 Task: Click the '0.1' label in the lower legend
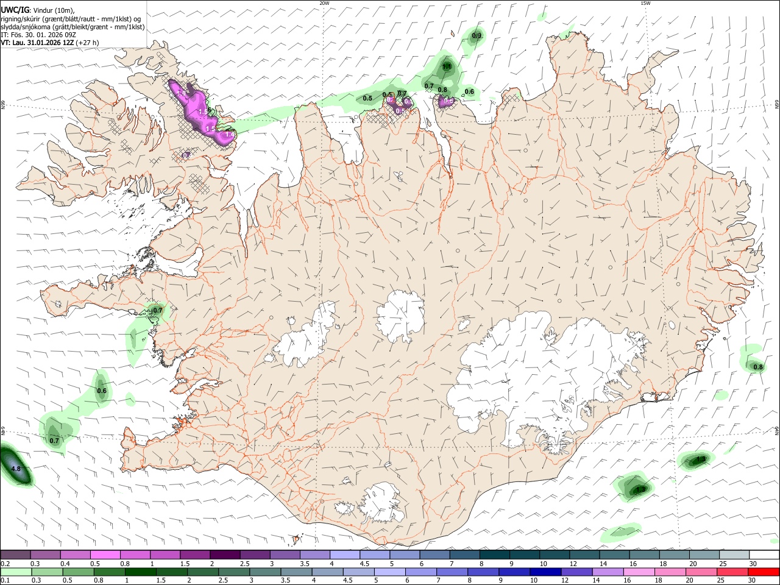pyautogui.click(x=5, y=580)
